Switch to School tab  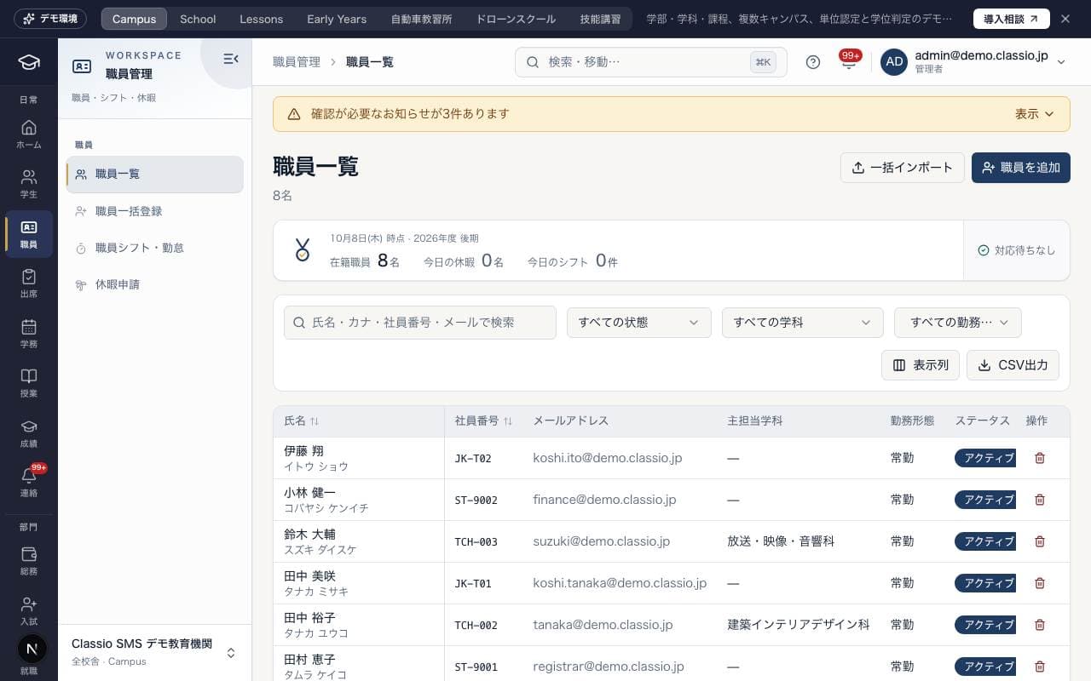coord(198,19)
